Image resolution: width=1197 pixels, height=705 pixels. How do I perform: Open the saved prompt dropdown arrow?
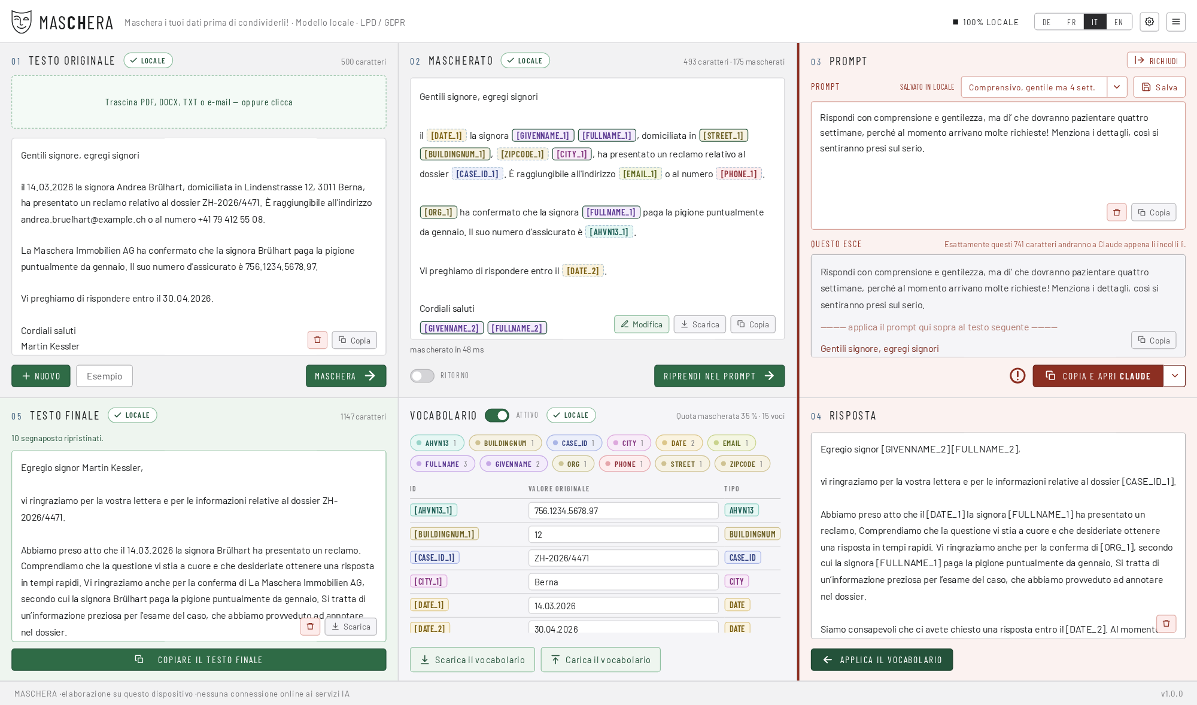1117,87
